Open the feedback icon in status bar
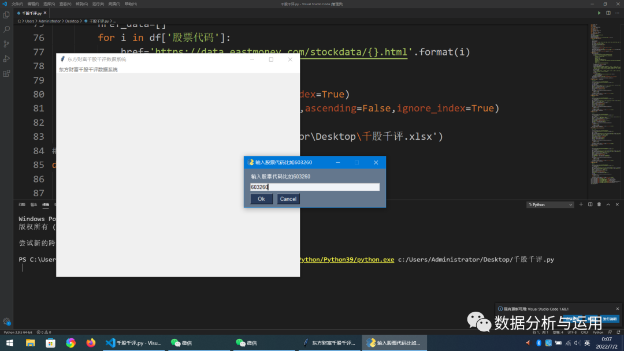Screen dimensions: 624x351 610,333
